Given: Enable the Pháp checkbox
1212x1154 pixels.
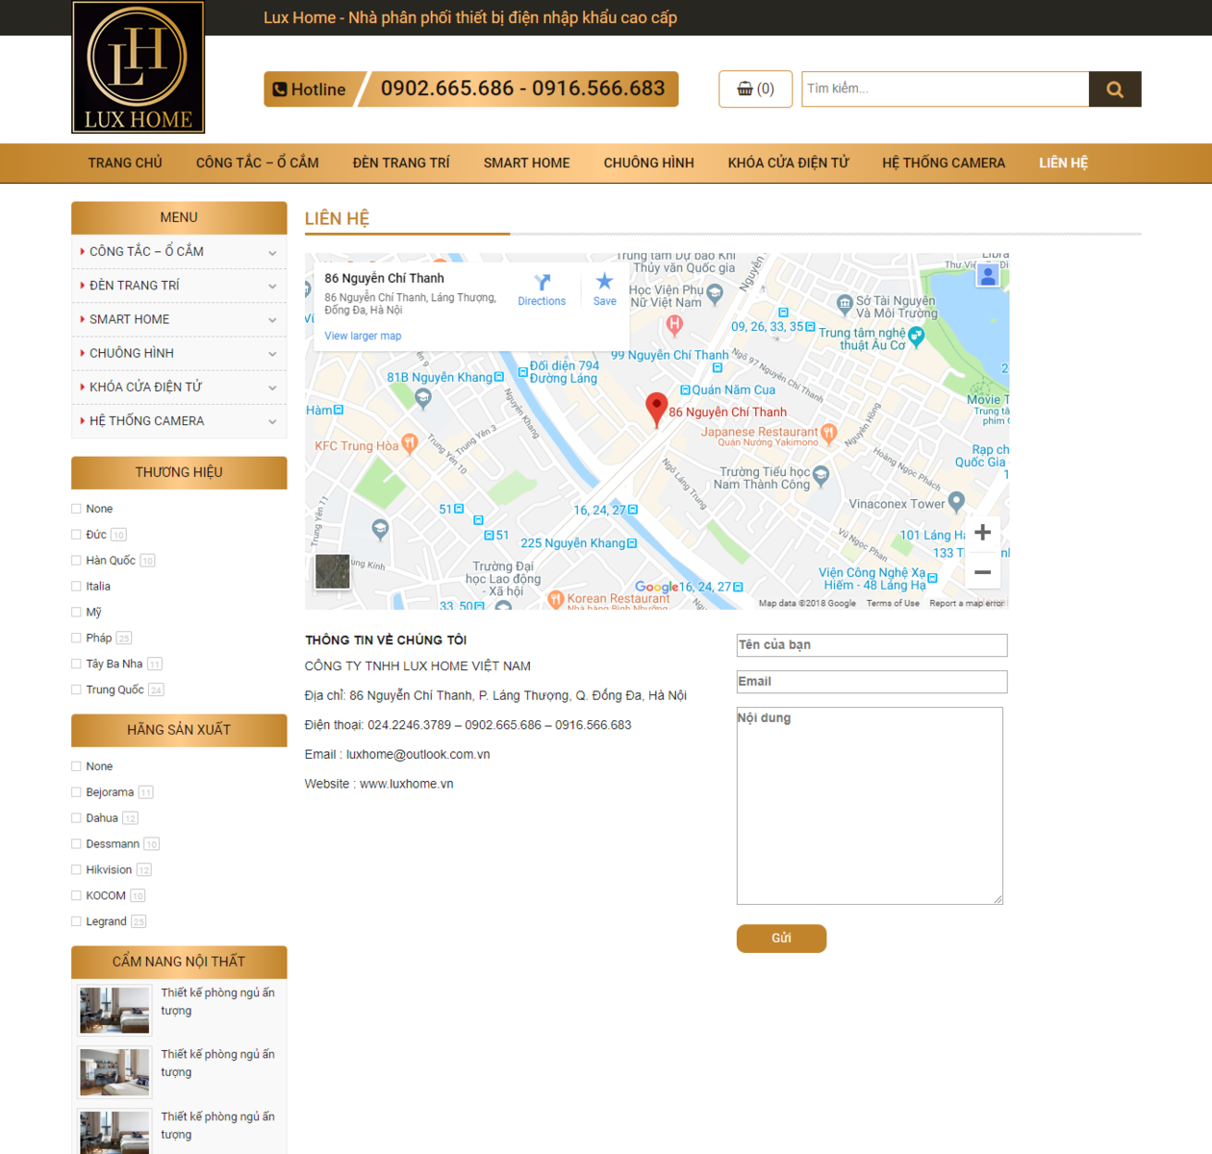Looking at the screenshot, I should coord(76,638).
